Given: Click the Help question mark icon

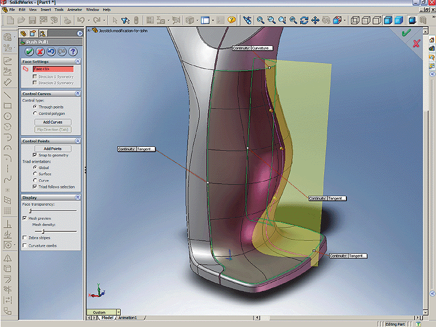Looking at the screenshot, I should (x=232, y=20).
